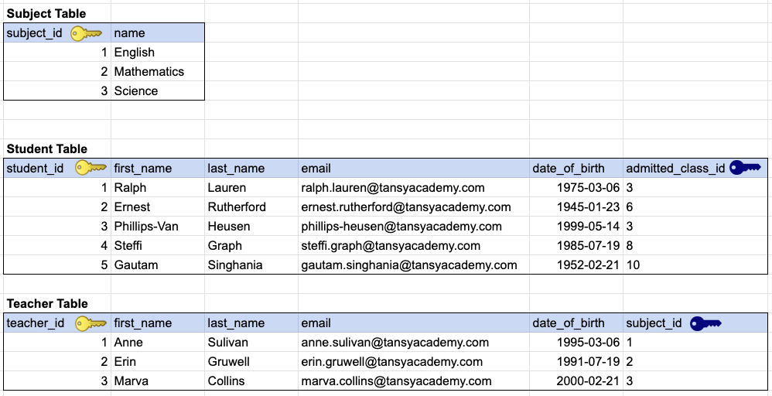Click the blue key icon beside admitted_class_id
Screen dimensions: 772x396
coord(746,169)
